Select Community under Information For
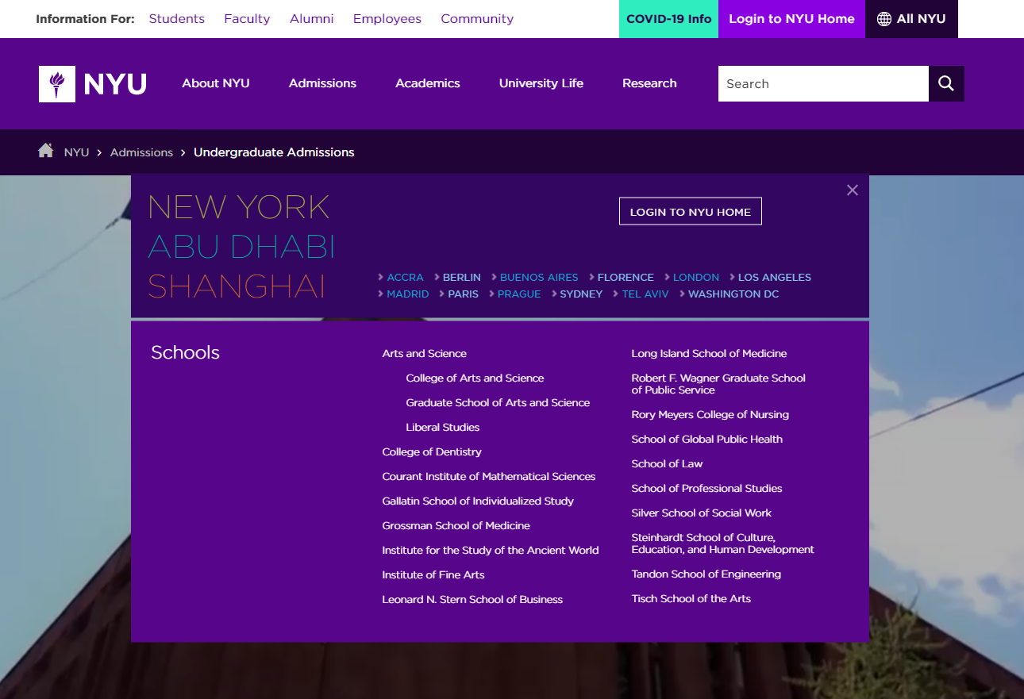 (x=477, y=19)
